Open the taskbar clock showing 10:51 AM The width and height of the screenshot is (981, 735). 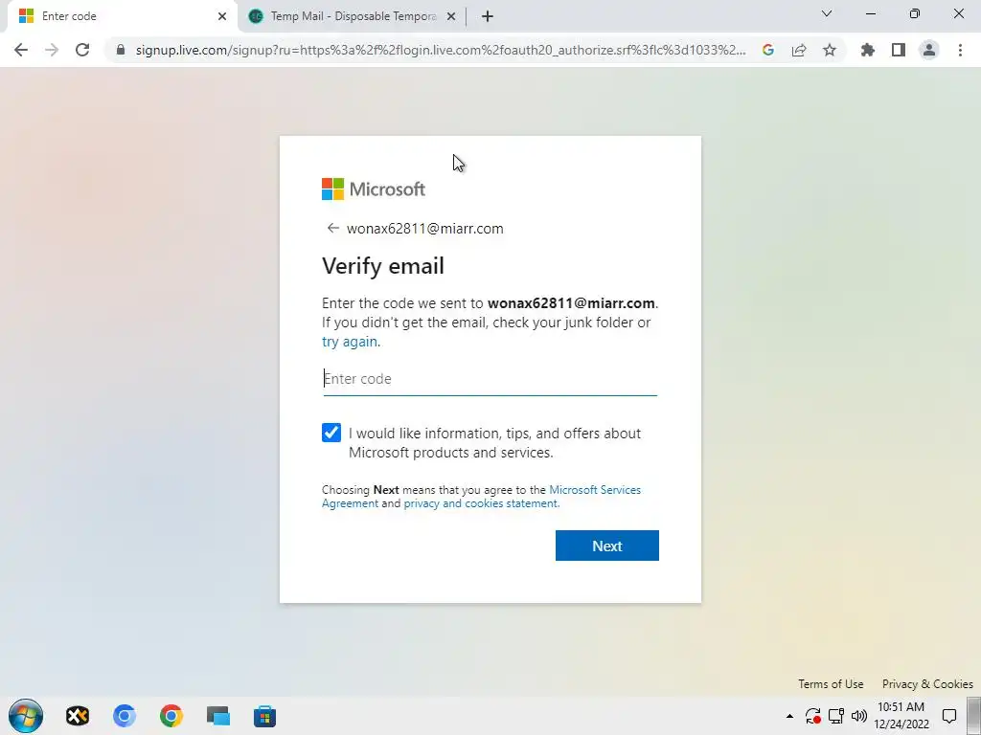901,716
